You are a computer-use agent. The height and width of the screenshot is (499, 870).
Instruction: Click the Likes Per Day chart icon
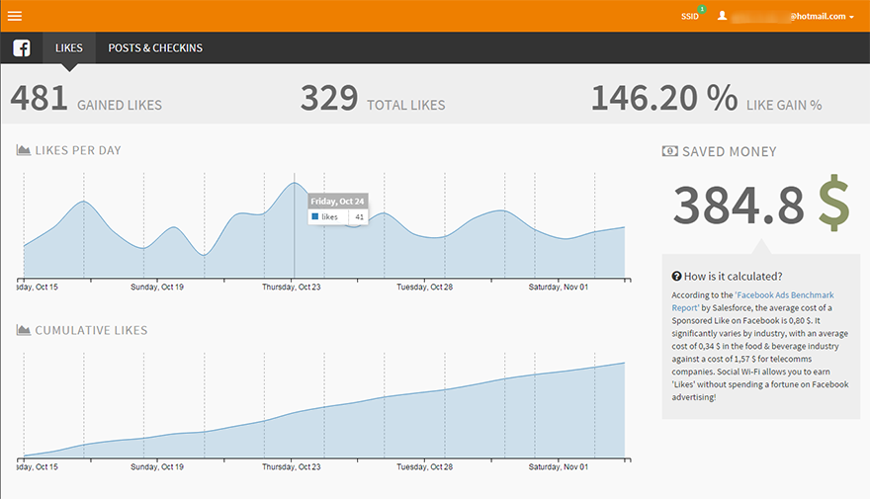coord(24,150)
